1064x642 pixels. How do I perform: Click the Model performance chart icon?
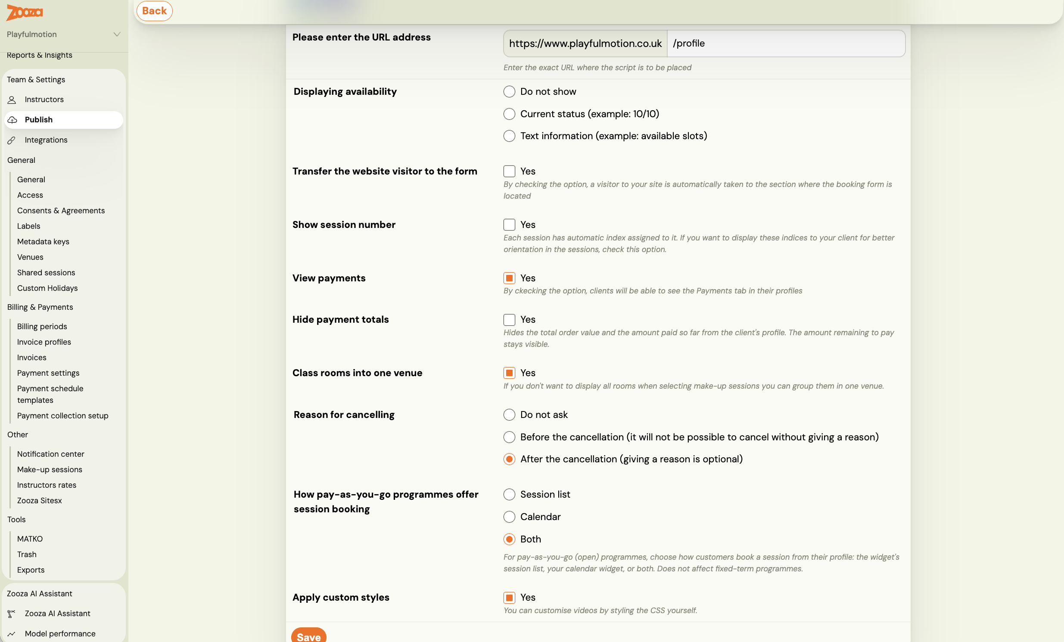pyautogui.click(x=12, y=634)
